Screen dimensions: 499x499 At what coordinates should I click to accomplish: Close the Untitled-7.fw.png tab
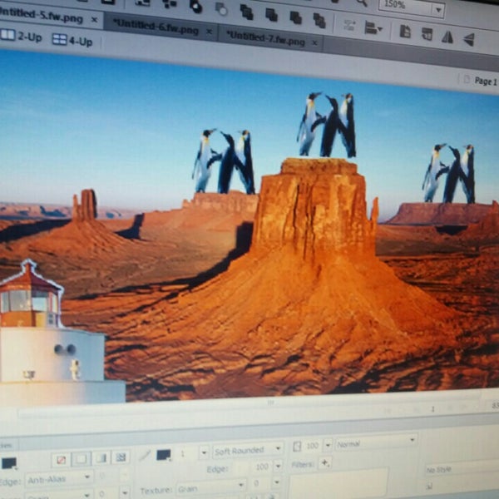314,42
